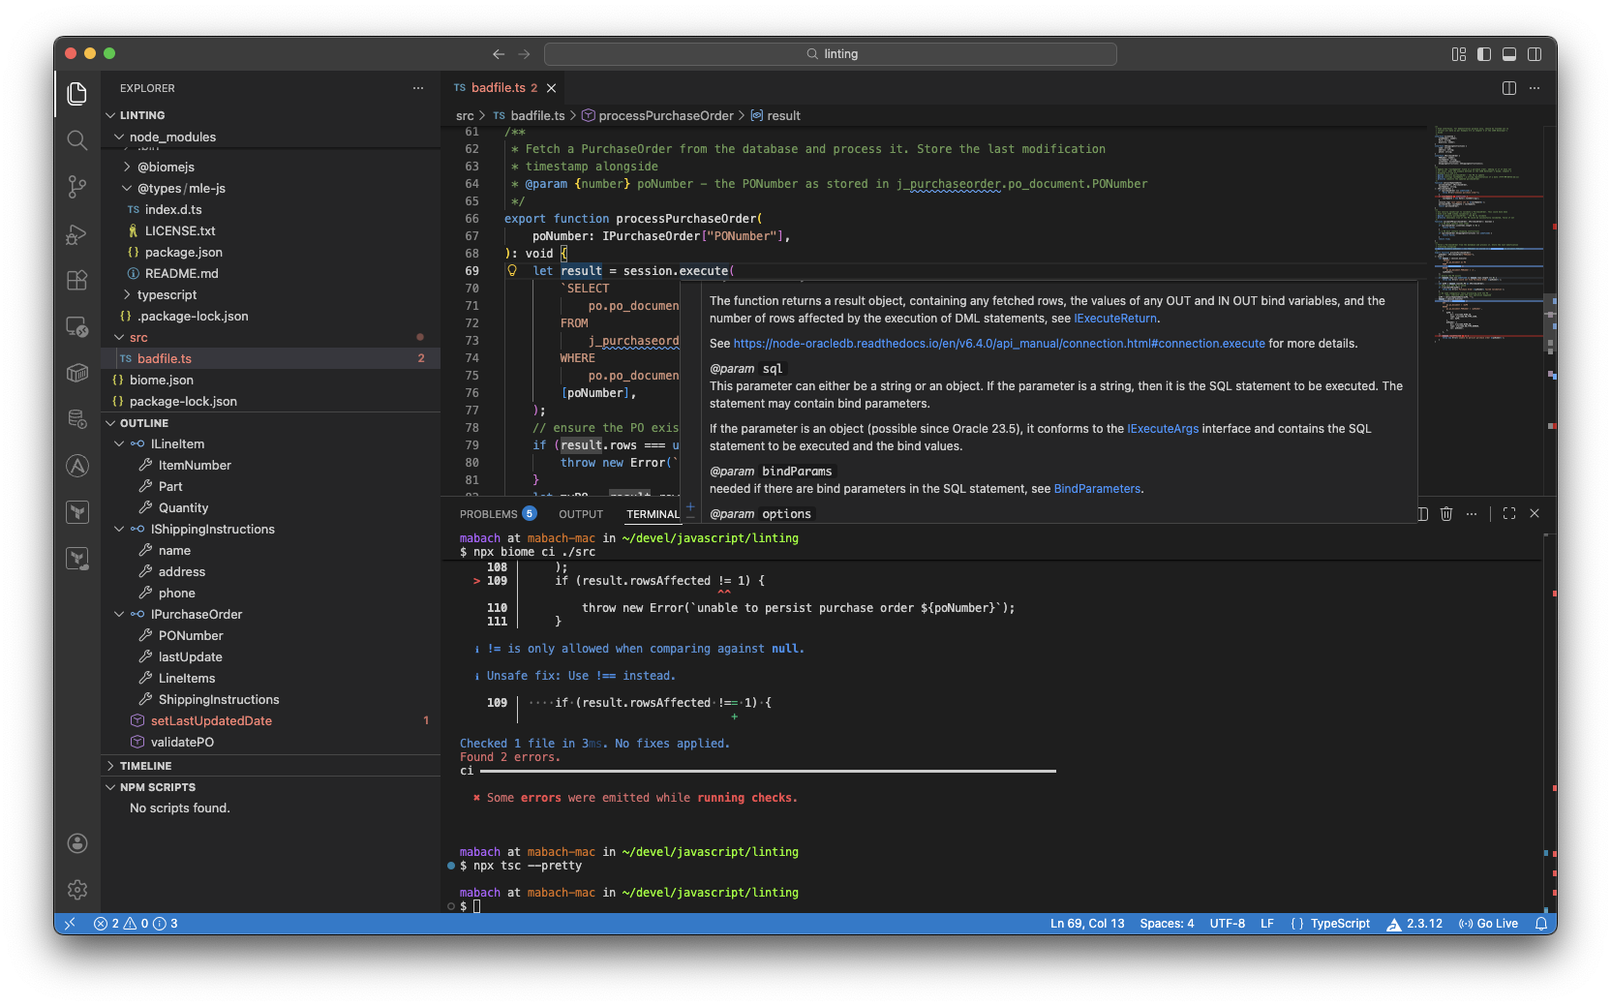1611x1006 pixels.
Task: Kill terminal with trash icon
Action: [1446, 514]
